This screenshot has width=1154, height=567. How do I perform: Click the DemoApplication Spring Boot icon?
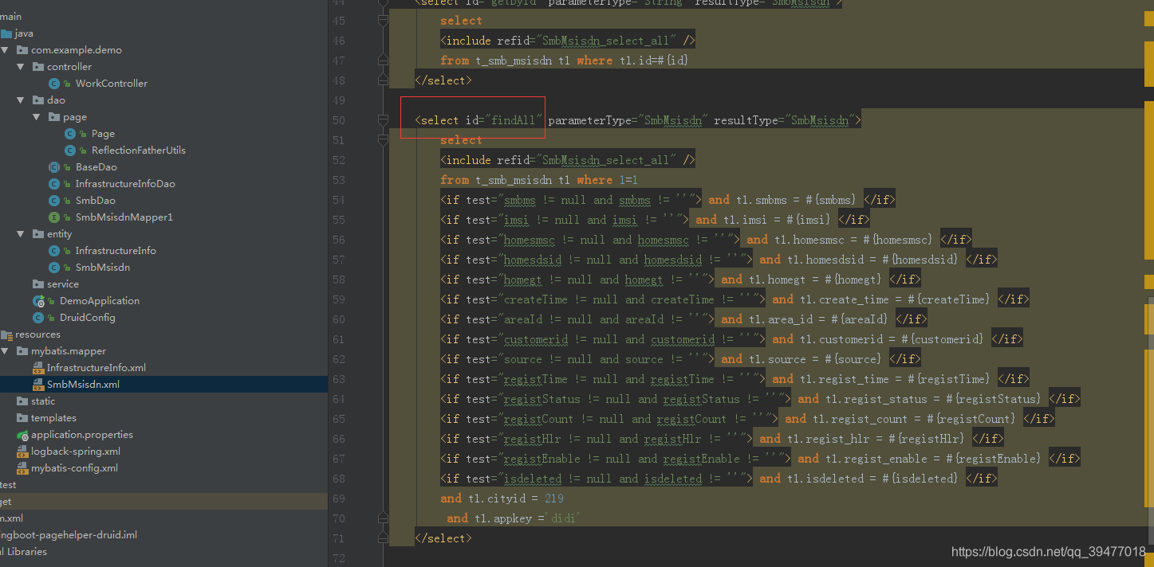(x=38, y=301)
